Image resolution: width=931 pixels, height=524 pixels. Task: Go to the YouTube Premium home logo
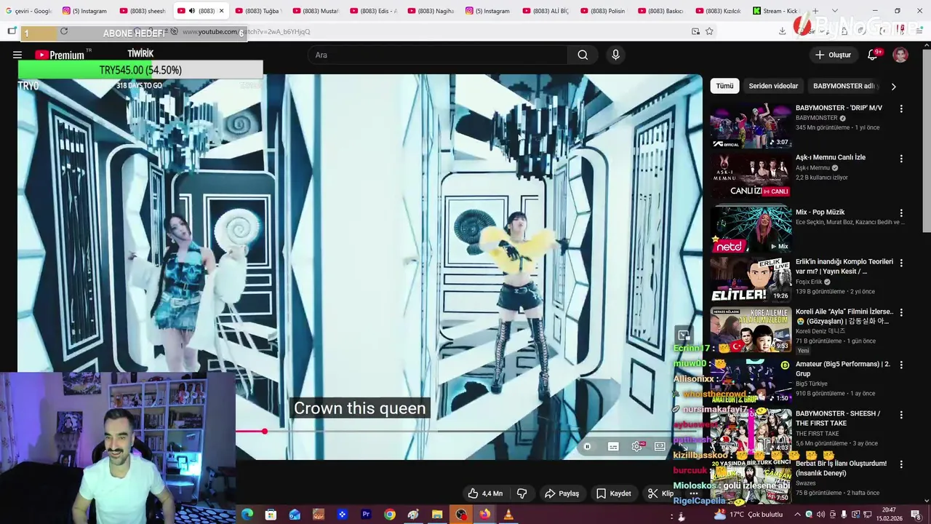pos(59,55)
